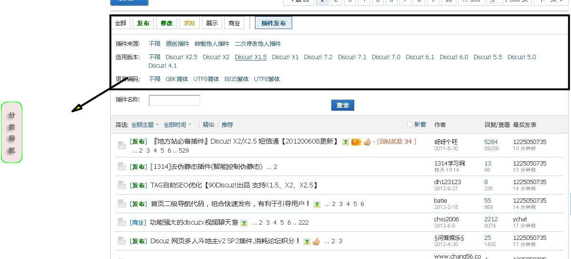The image size is (571, 259).
Task: Filter plugin source by 原创插件
Action: pos(177,44)
